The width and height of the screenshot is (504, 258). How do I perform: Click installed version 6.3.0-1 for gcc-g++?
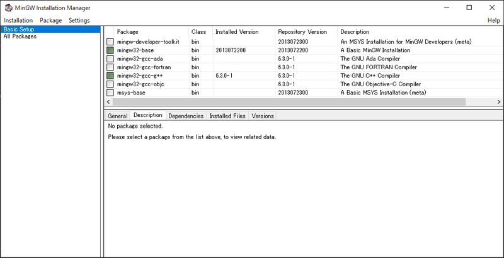pyautogui.click(x=224, y=76)
